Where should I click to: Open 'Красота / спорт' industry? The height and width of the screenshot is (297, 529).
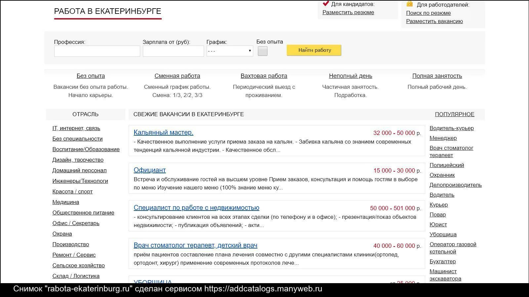click(x=72, y=192)
